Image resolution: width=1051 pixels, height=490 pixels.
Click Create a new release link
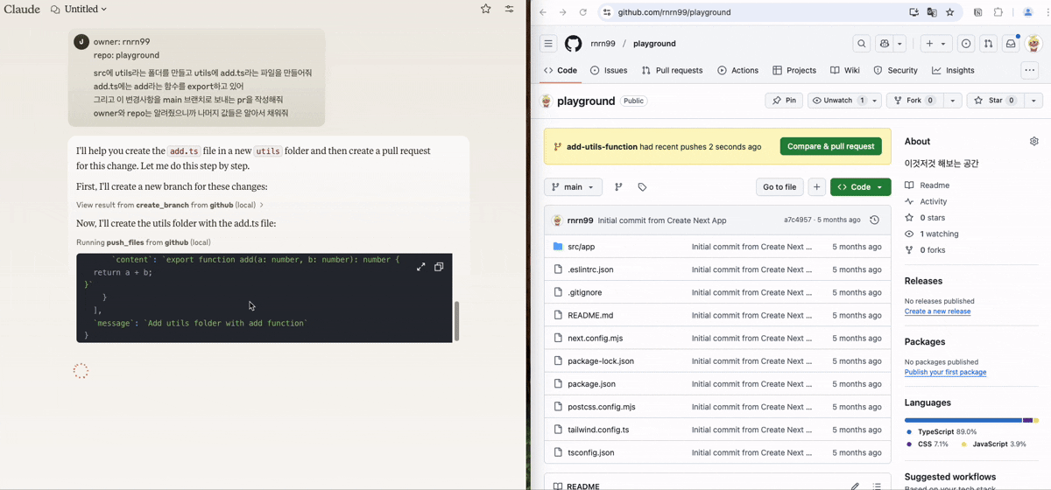click(x=937, y=311)
